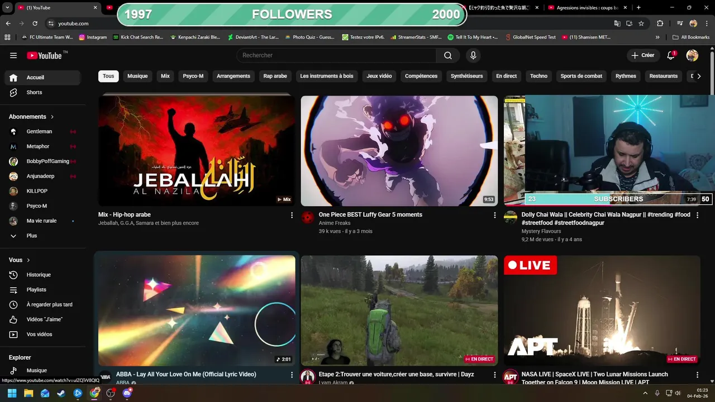Open Anjunadeep subscription channel
Viewport: 715px width, 402px height.
click(43, 176)
